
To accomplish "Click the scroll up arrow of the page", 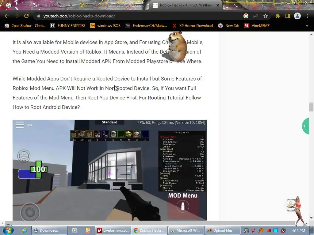I will [311, 34].
